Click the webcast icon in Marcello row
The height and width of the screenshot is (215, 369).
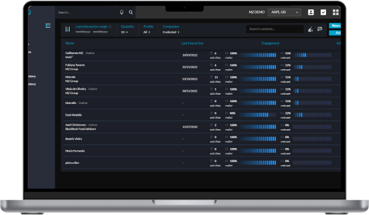click(x=282, y=101)
